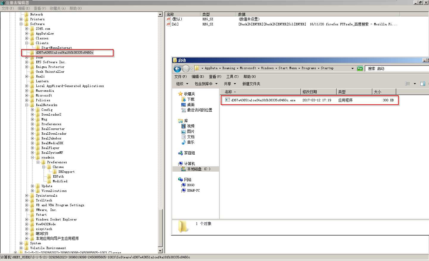Open Explorer window 帮助(H) menu
The height and width of the screenshot is (261, 429).
(250, 77)
